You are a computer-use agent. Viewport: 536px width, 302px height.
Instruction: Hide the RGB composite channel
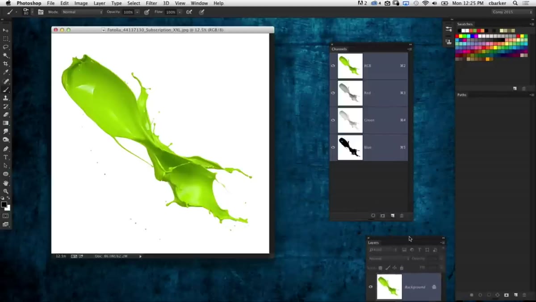(x=333, y=66)
